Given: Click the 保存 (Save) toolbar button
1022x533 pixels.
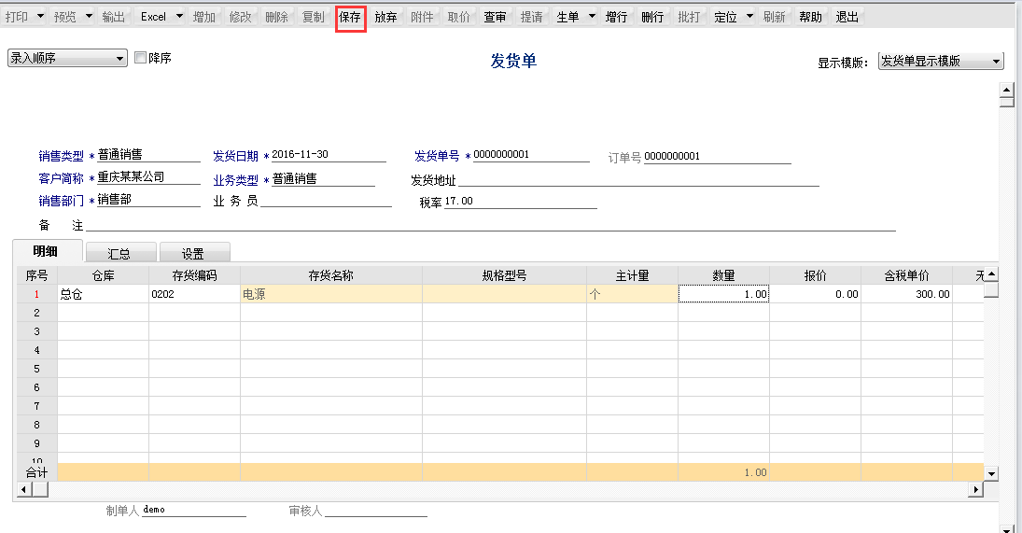Looking at the screenshot, I should coord(350,18).
